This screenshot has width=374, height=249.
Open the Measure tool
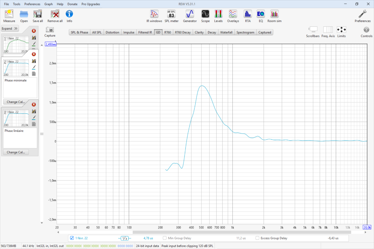[x=9, y=16]
